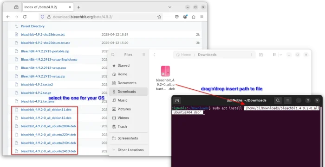Download bleachbit-4.9.2-sha256sum.txt.asc
Screen dimensions: 325x167
(x=45, y=43)
